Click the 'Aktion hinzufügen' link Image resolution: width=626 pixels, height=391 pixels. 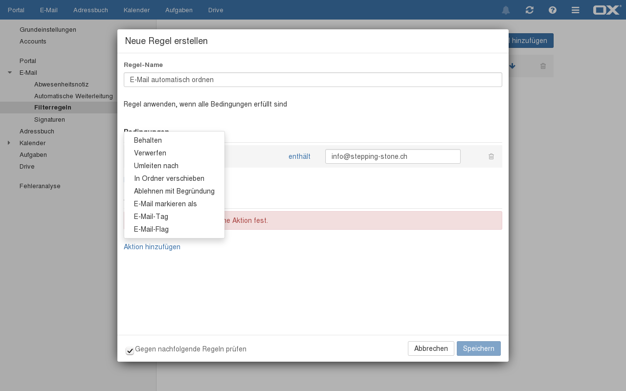(152, 247)
